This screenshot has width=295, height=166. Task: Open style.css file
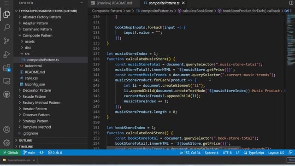pyautogui.click(x=31, y=78)
